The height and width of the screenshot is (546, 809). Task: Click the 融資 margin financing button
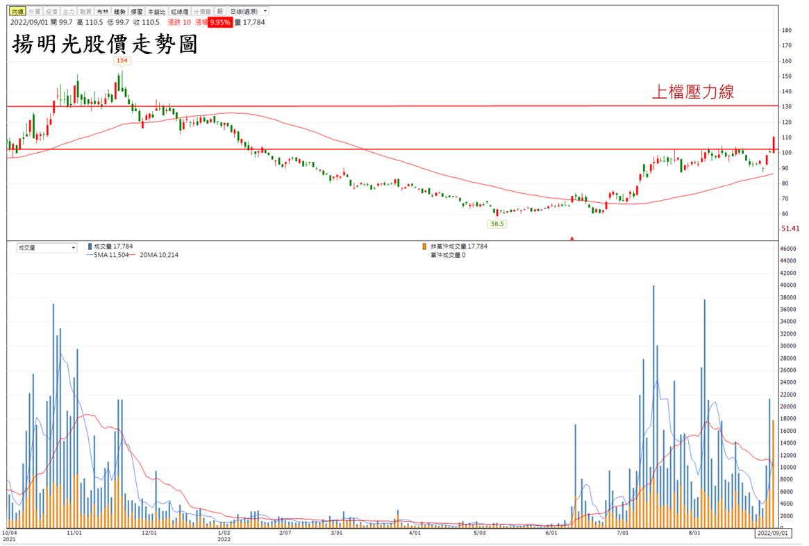tap(85, 11)
